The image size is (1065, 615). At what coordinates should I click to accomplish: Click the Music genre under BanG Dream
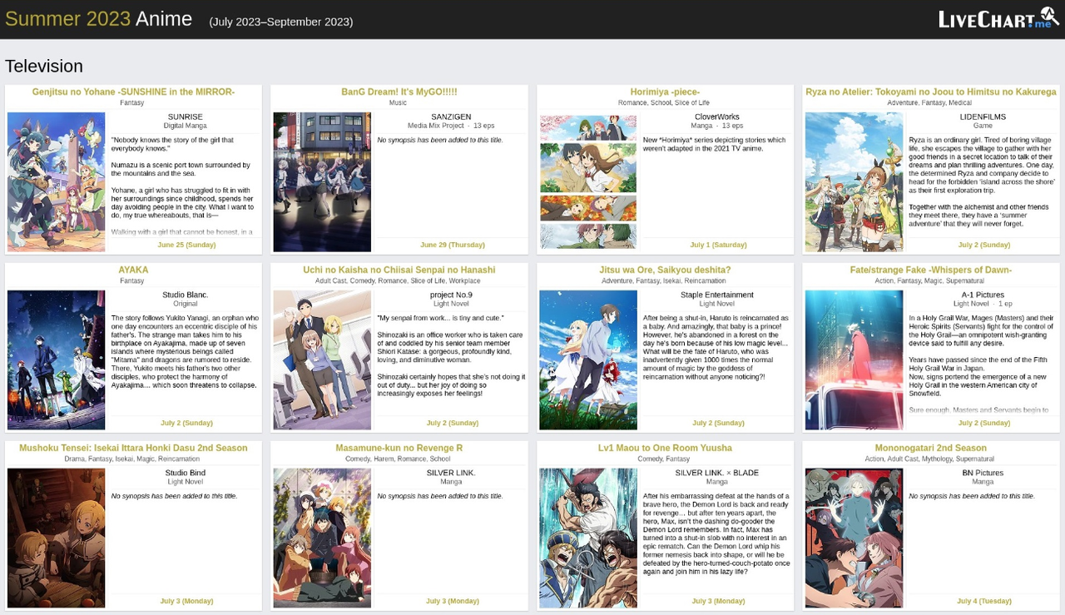click(x=399, y=103)
